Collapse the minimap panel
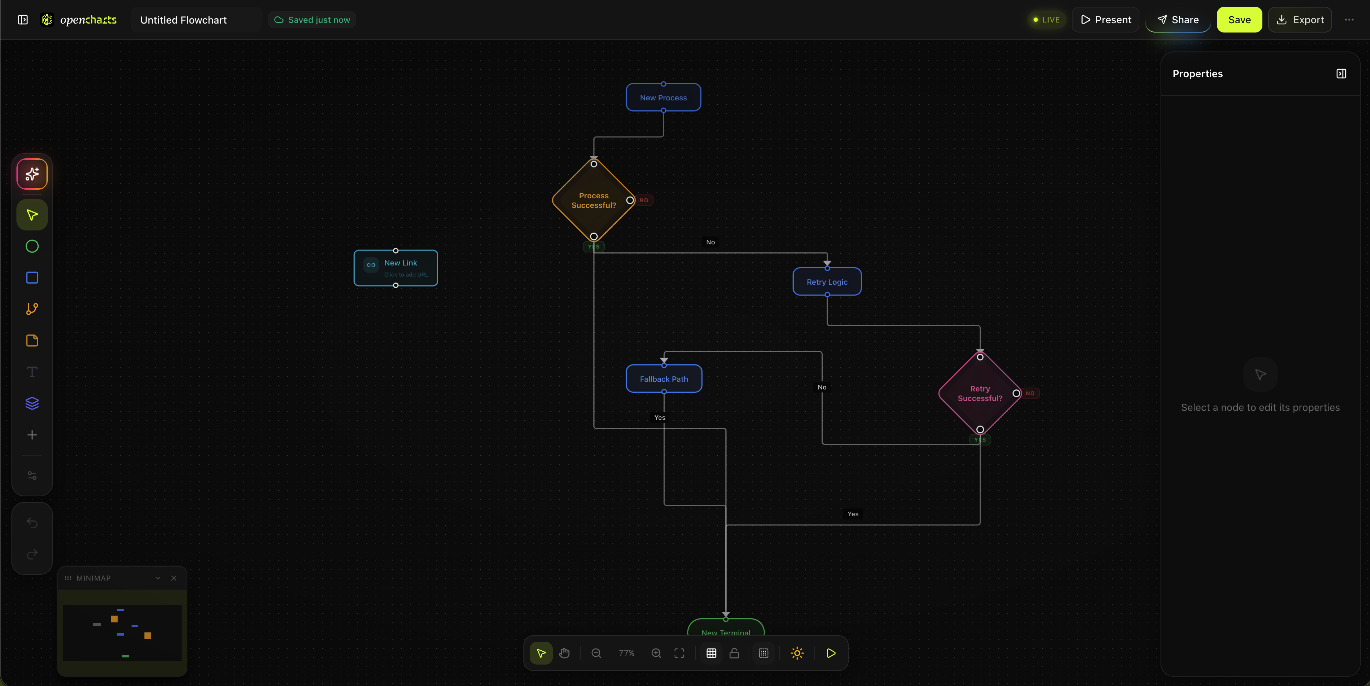The height and width of the screenshot is (686, 1370). 157,578
